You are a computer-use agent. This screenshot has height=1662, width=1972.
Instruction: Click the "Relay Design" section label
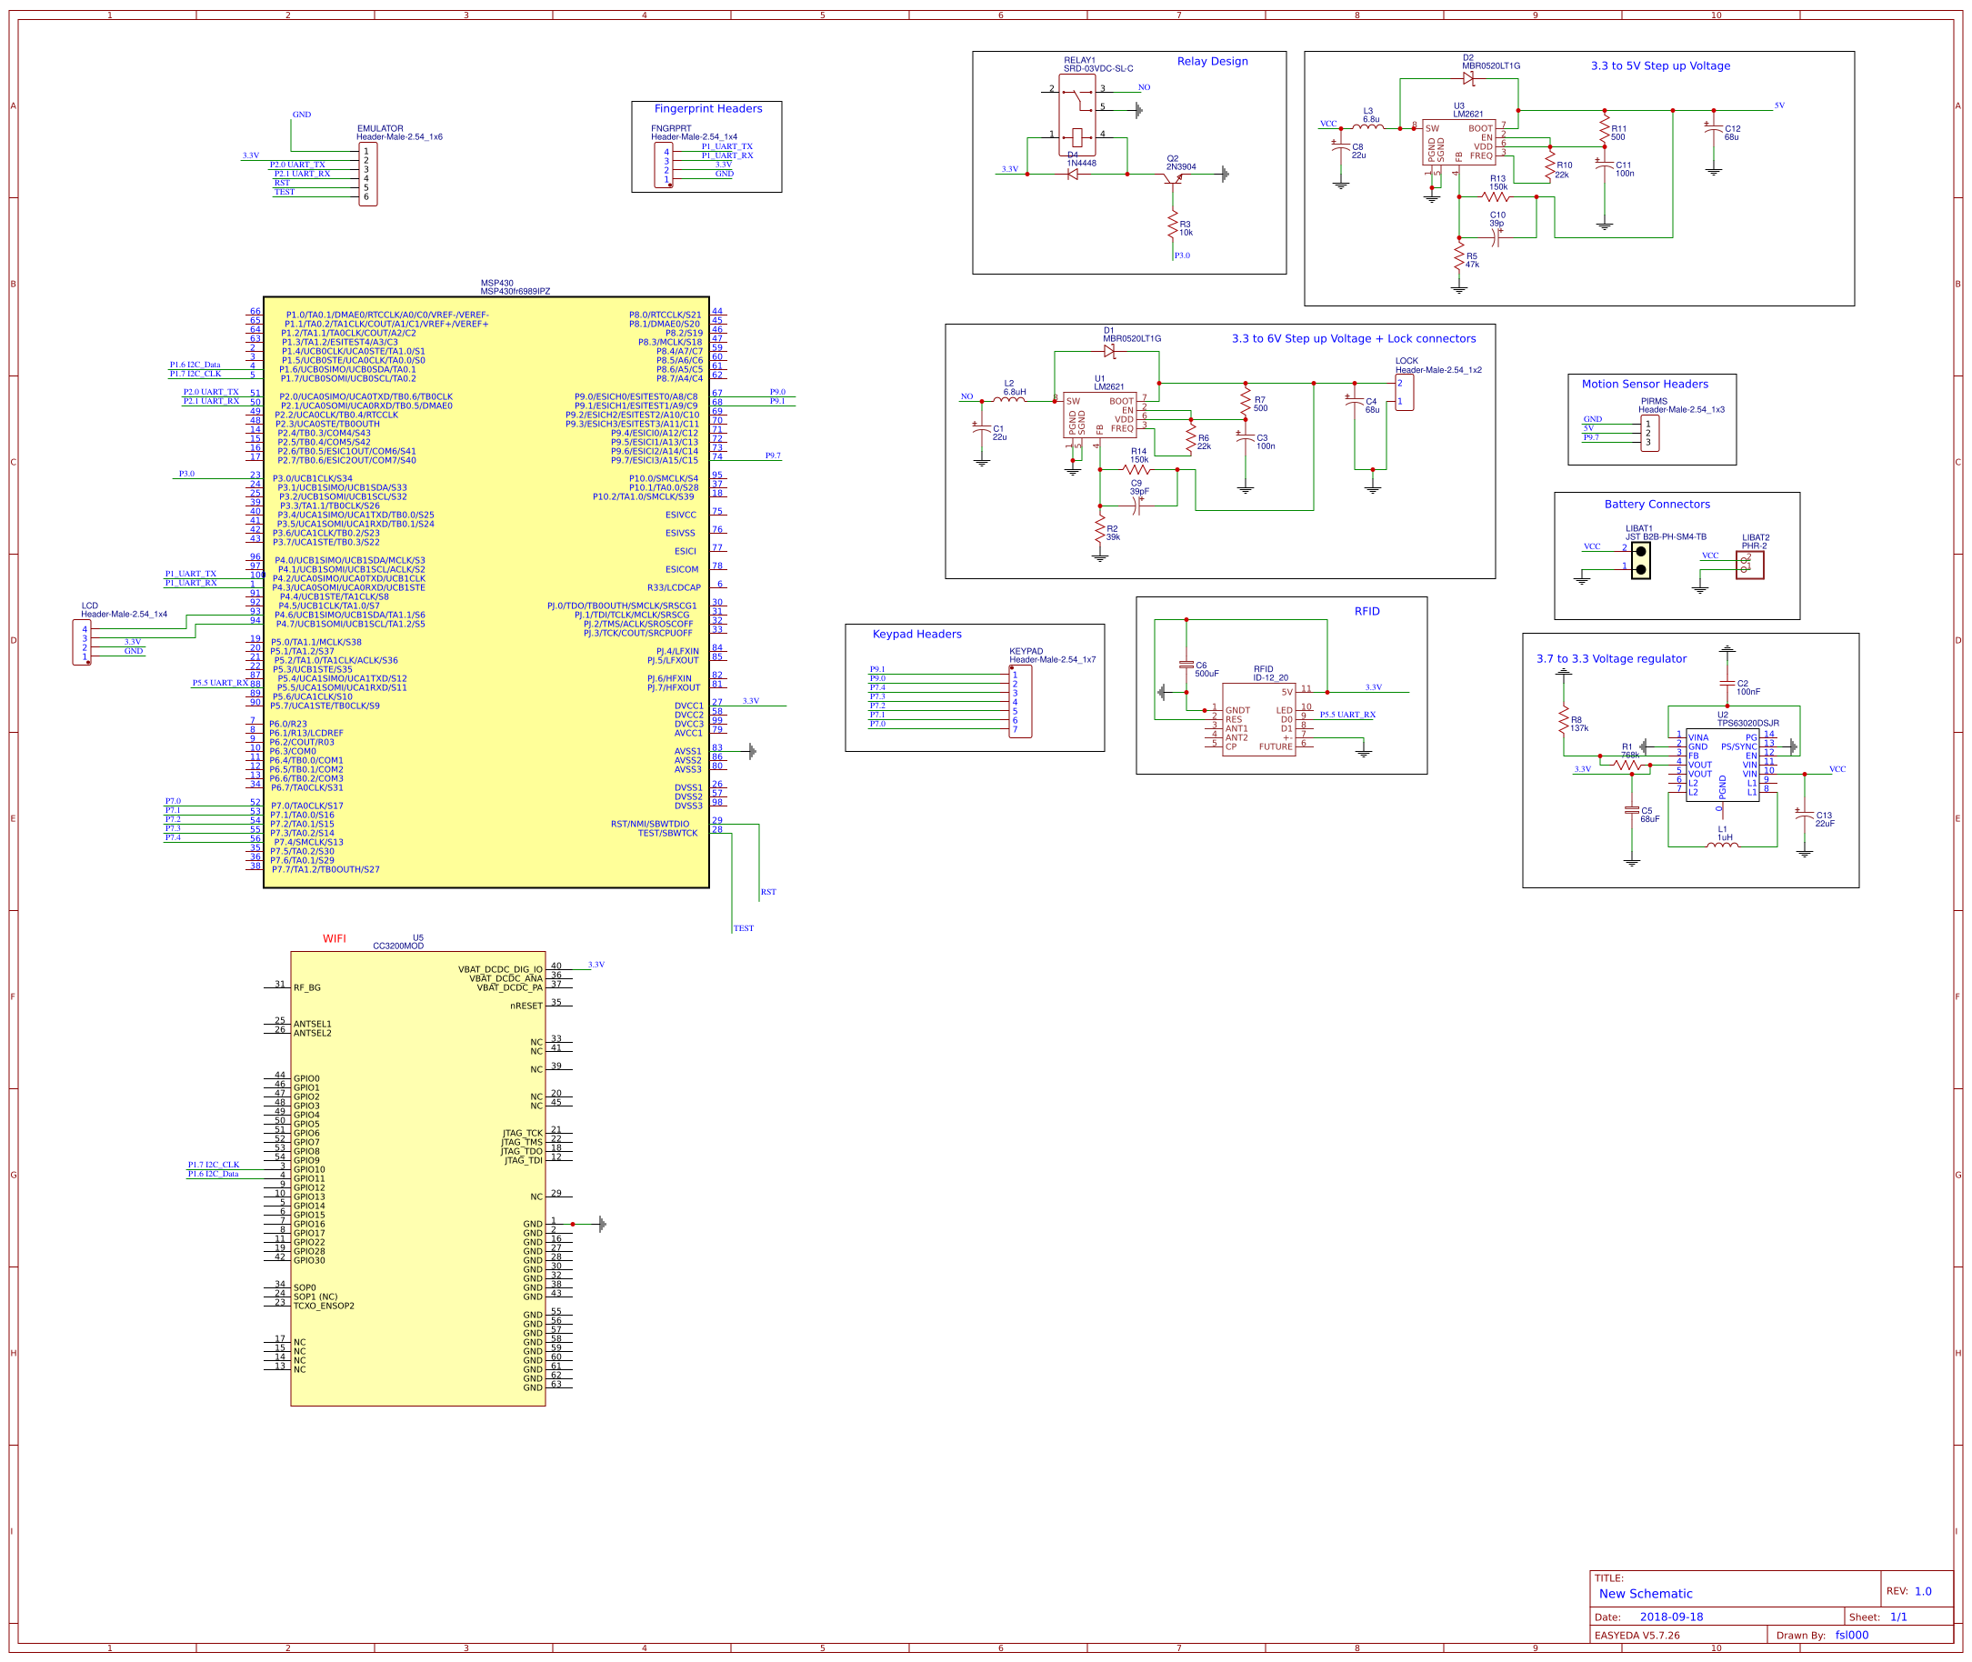1212,61
